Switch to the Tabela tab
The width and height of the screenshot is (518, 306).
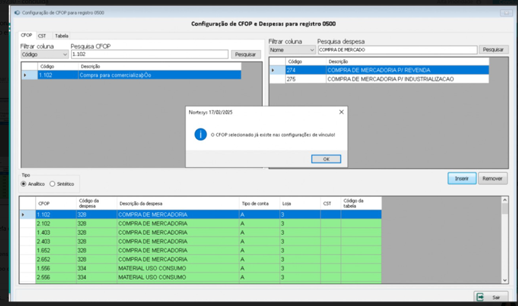click(61, 36)
